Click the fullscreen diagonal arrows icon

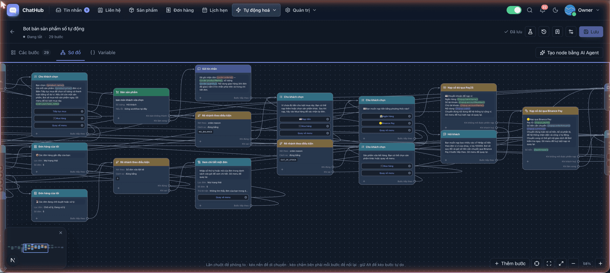point(561,263)
